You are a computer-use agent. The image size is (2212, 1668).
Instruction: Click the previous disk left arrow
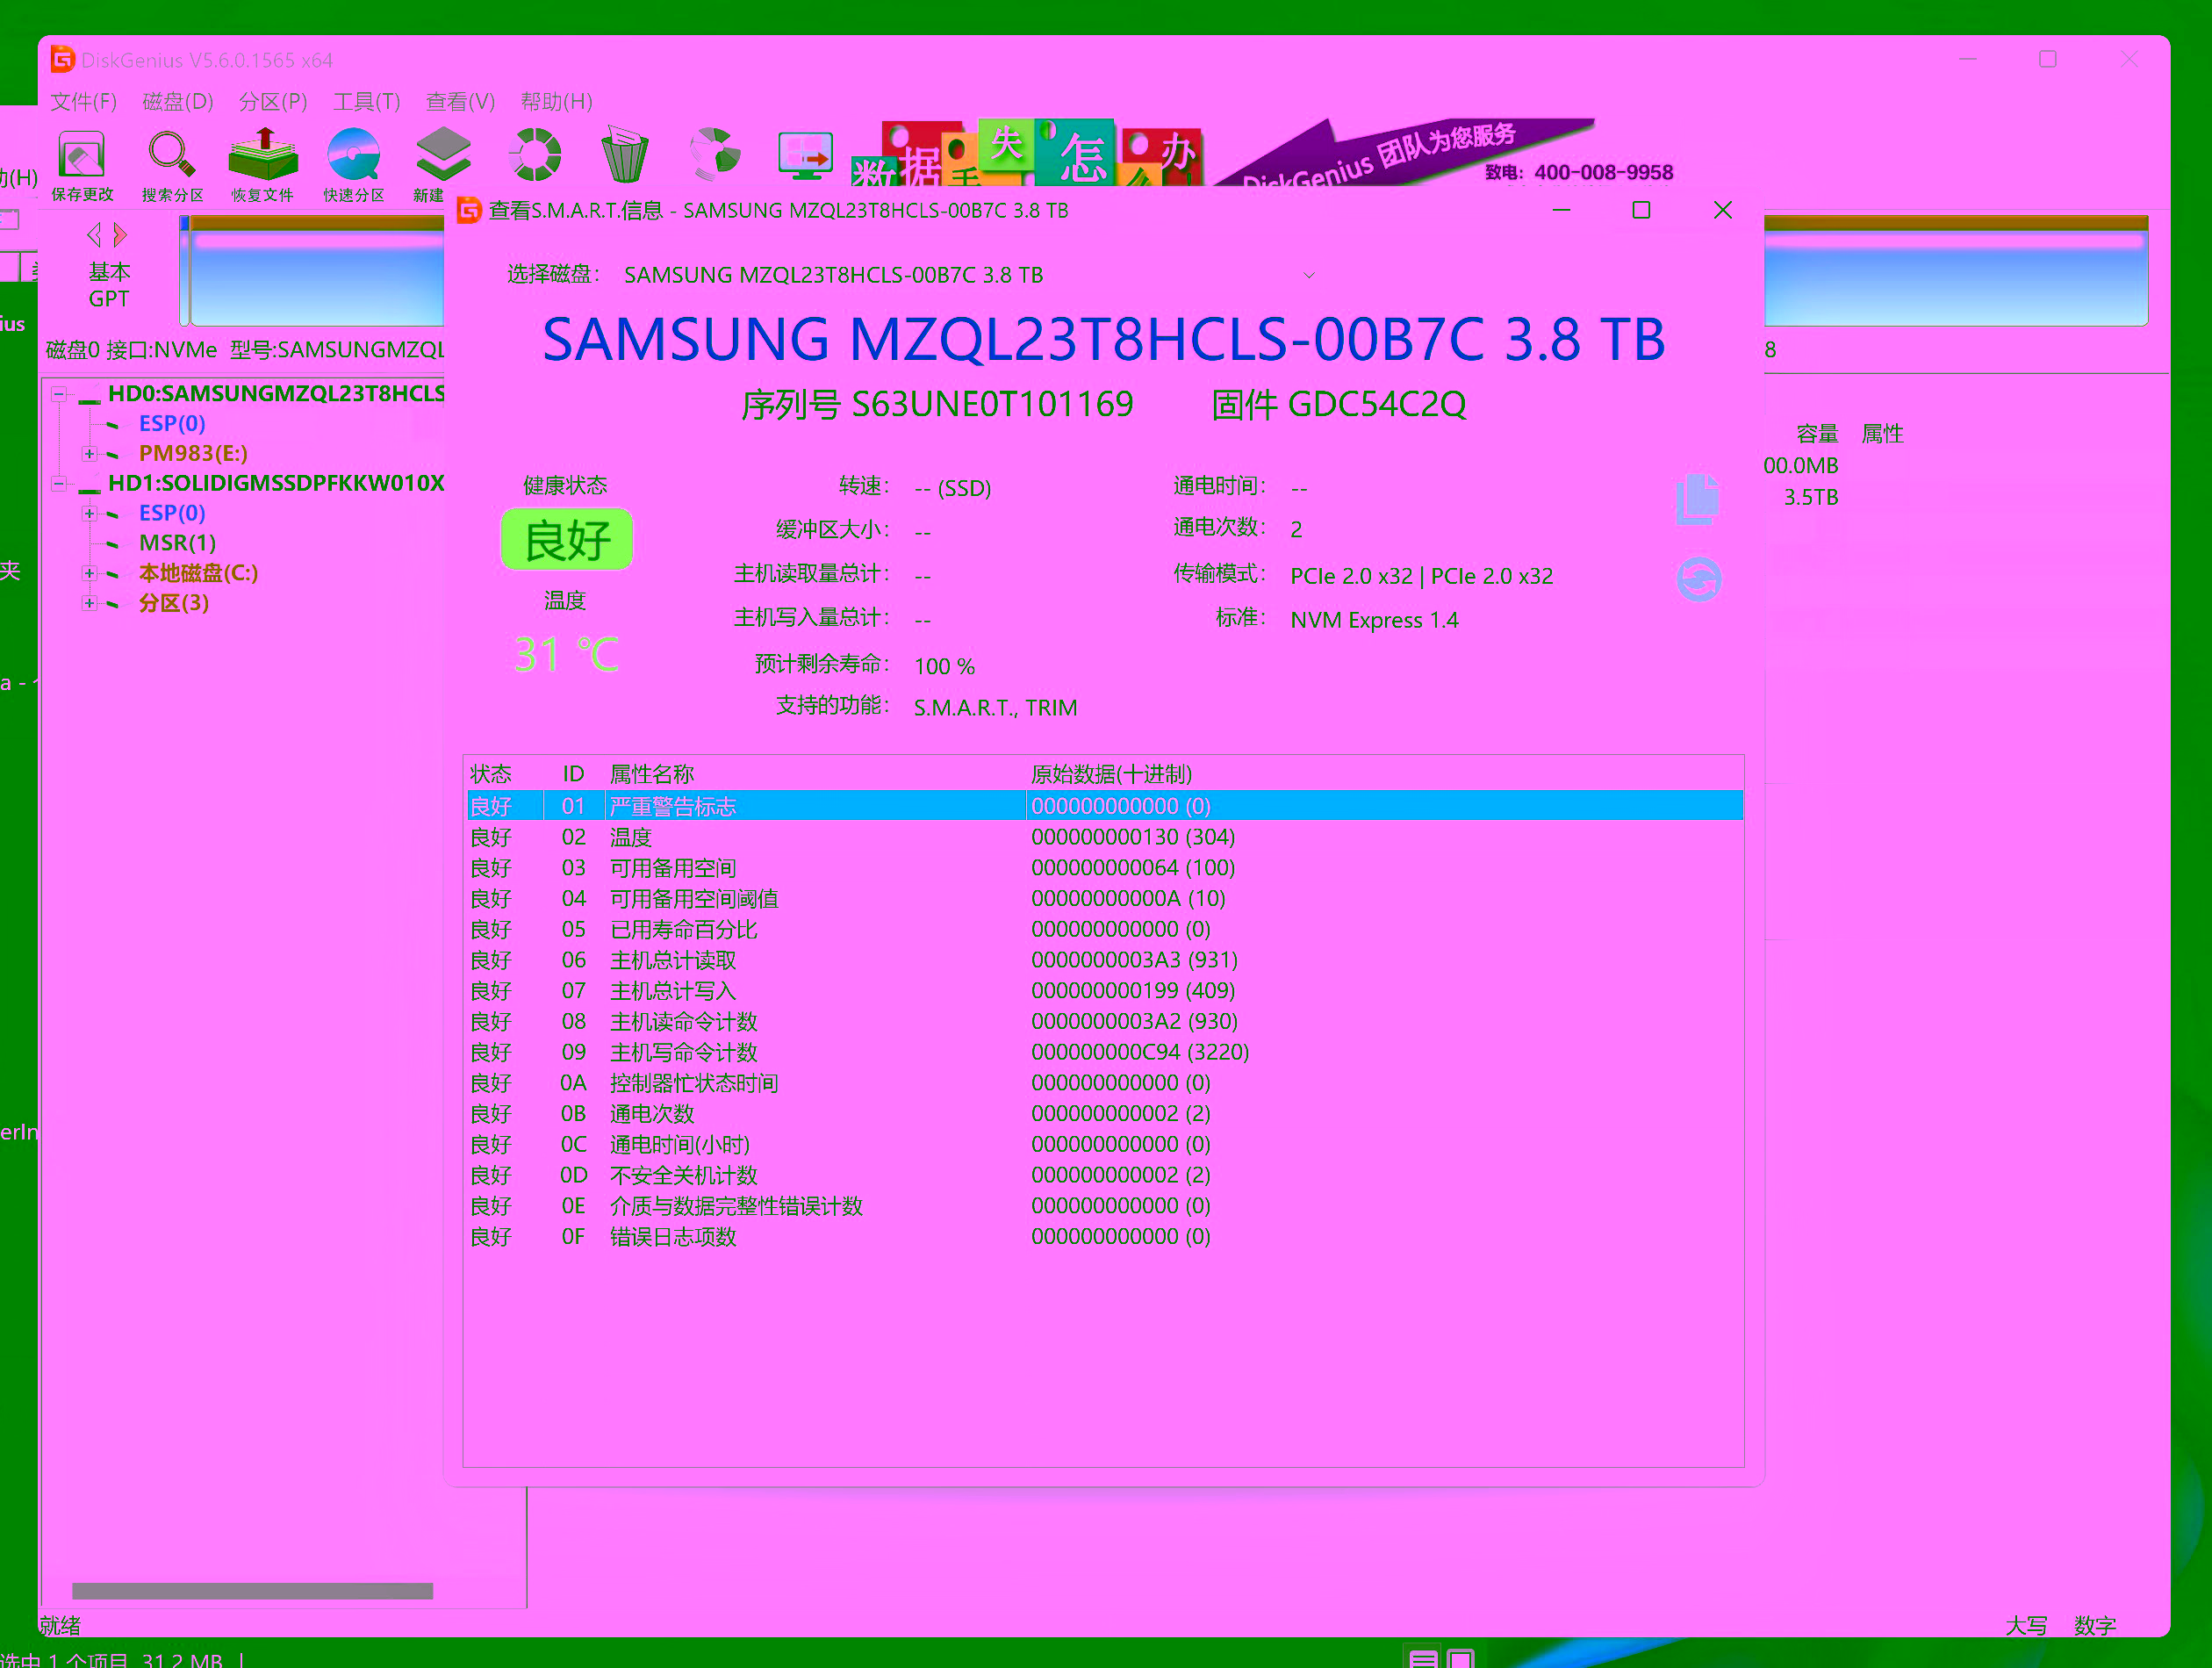(x=95, y=235)
